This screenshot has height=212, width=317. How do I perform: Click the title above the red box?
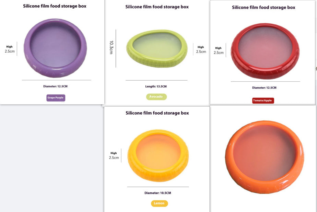click(263, 8)
